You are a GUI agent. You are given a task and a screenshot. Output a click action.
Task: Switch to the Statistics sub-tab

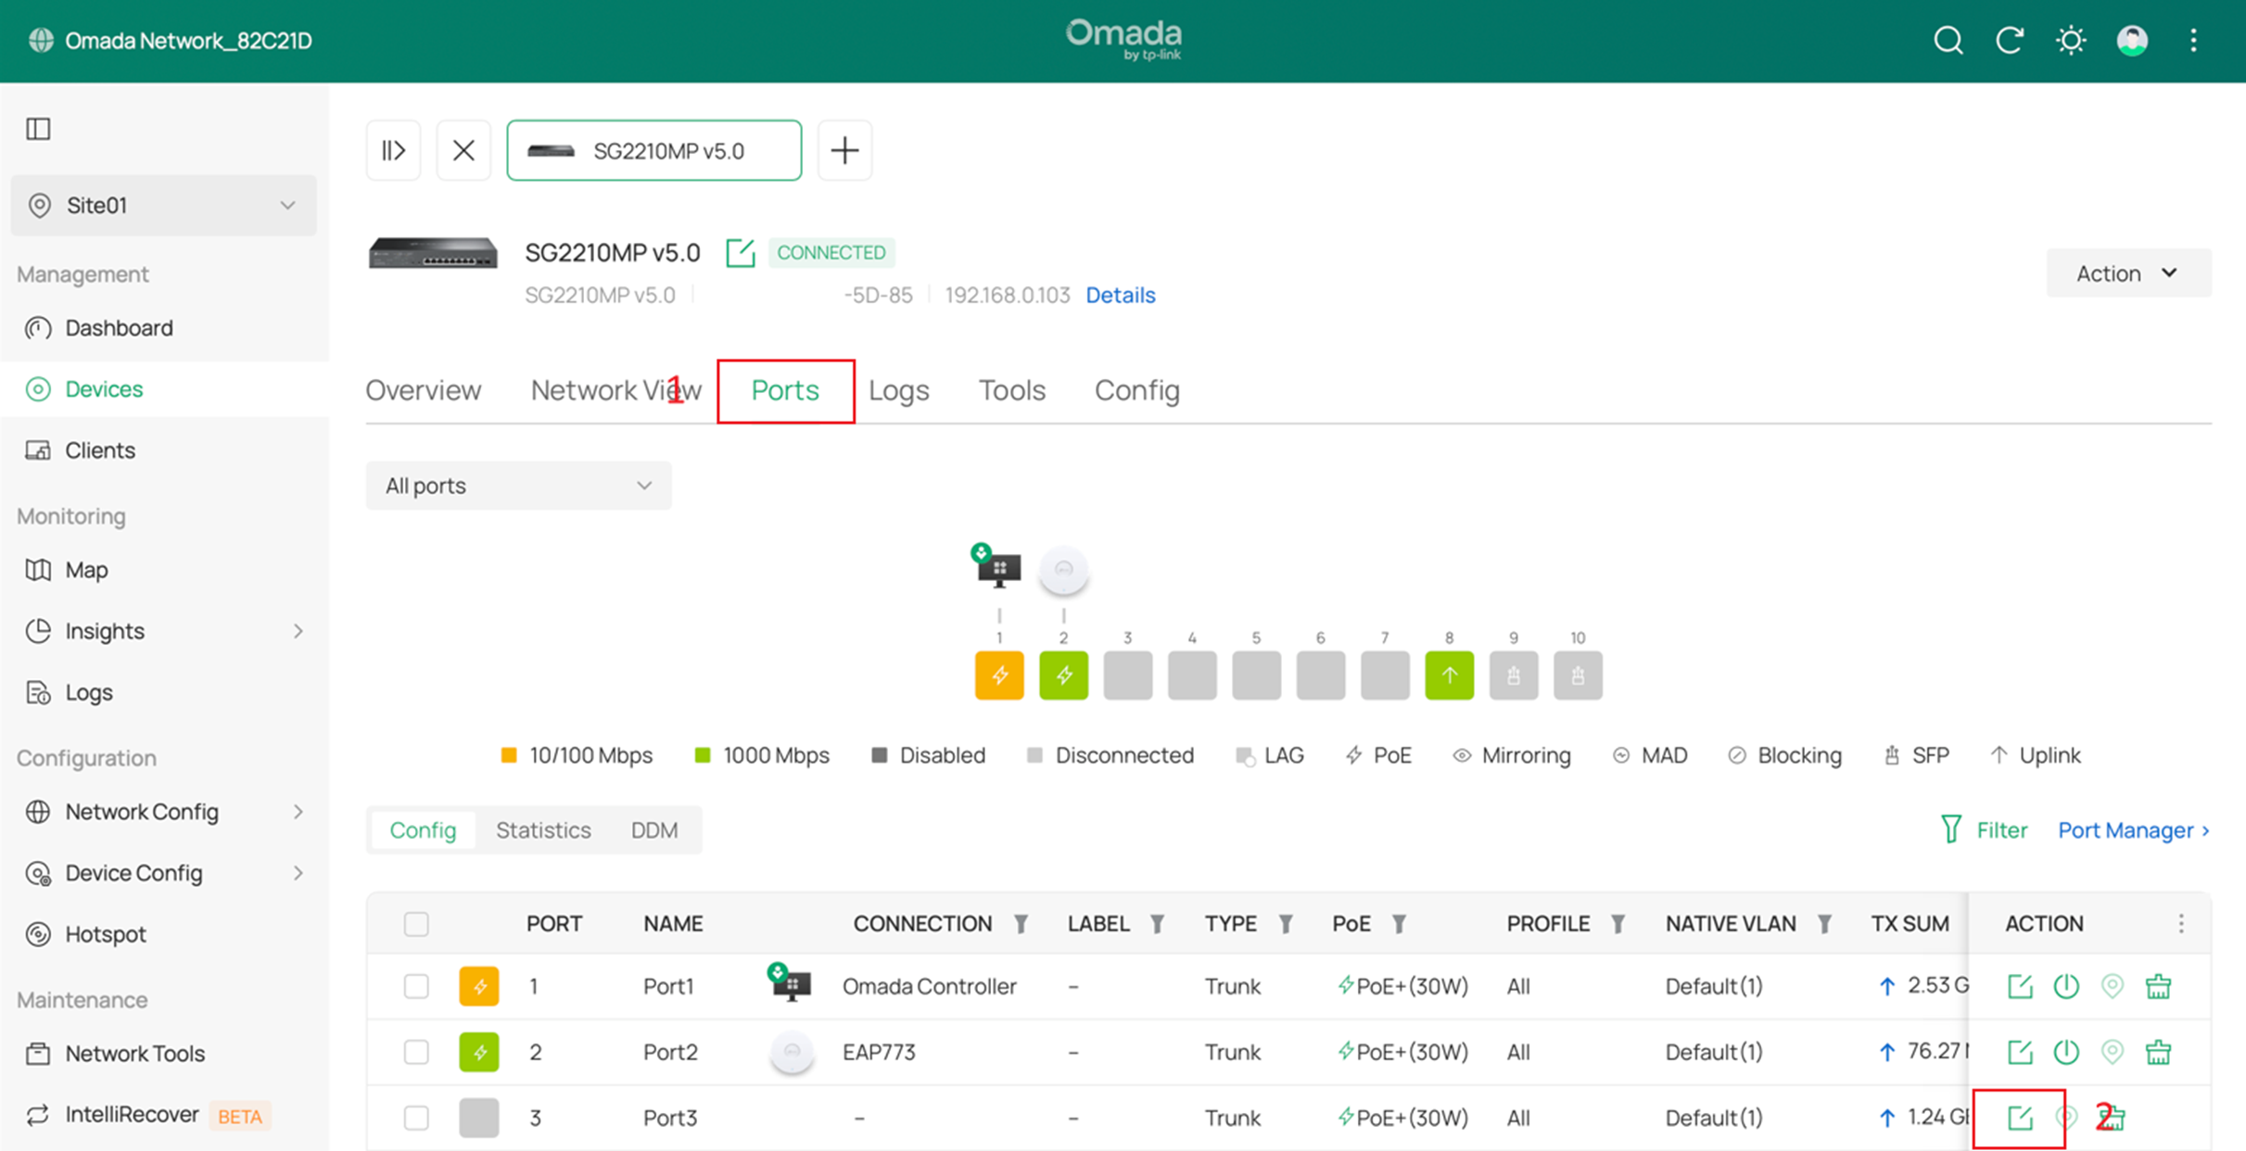point(543,830)
